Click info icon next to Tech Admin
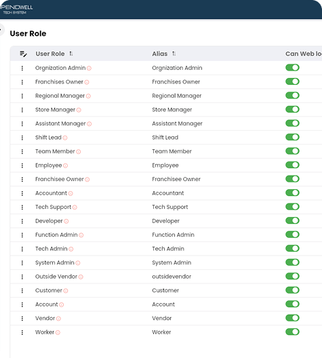 coord(71,249)
